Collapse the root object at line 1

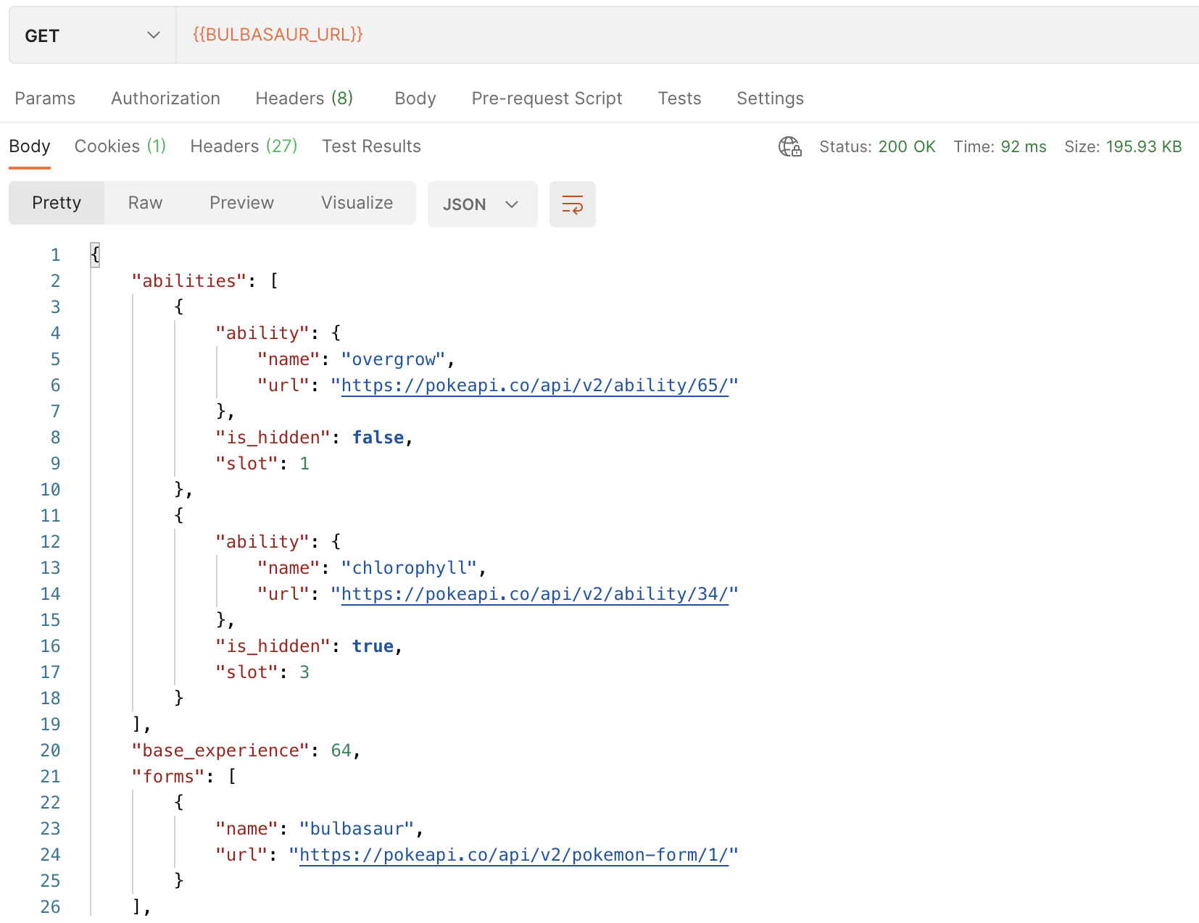point(95,255)
